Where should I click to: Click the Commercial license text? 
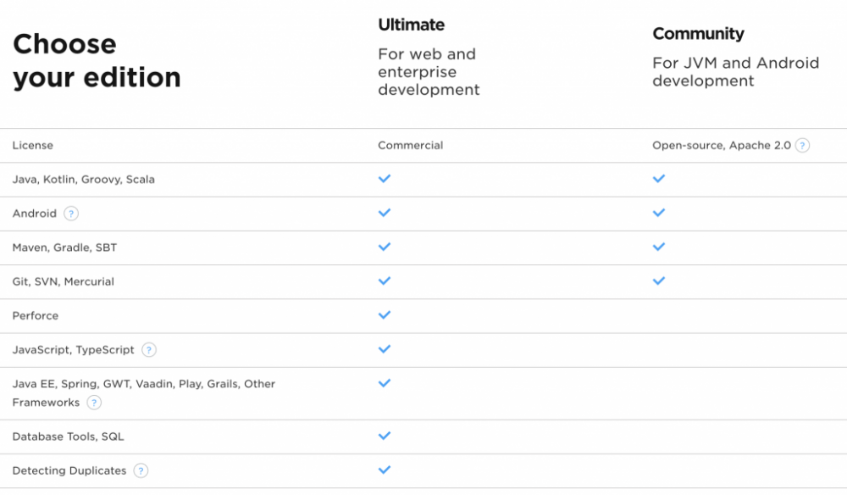410,145
